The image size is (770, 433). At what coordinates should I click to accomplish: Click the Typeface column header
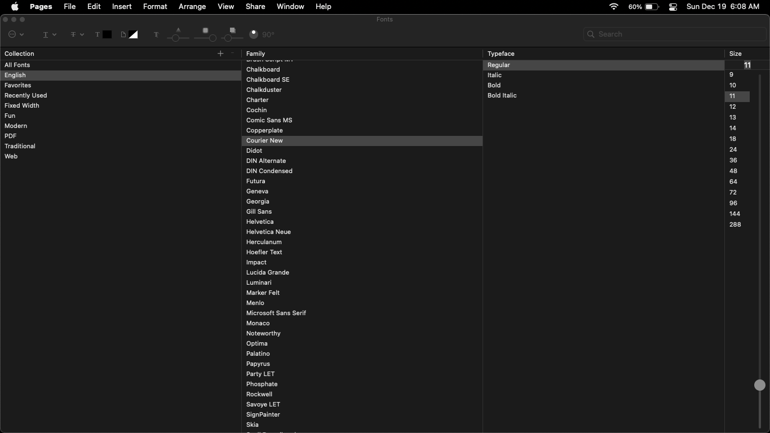[x=604, y=54]
